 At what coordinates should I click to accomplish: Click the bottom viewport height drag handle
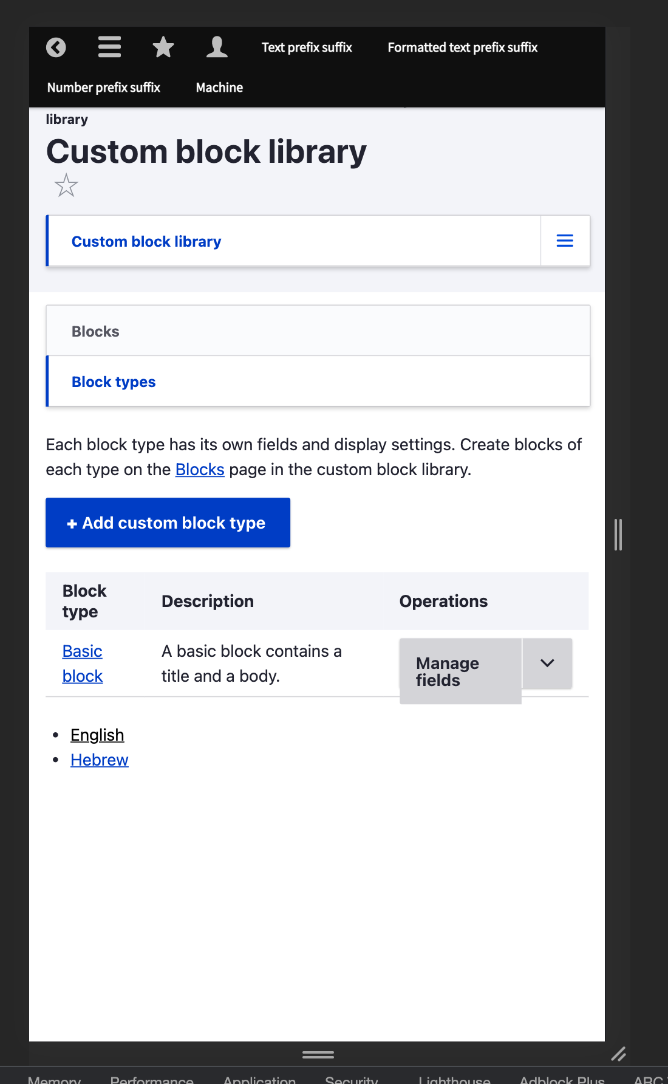(318, 1055)
